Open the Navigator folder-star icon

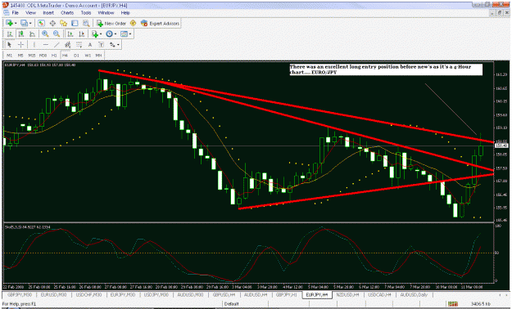pos(63,23)
